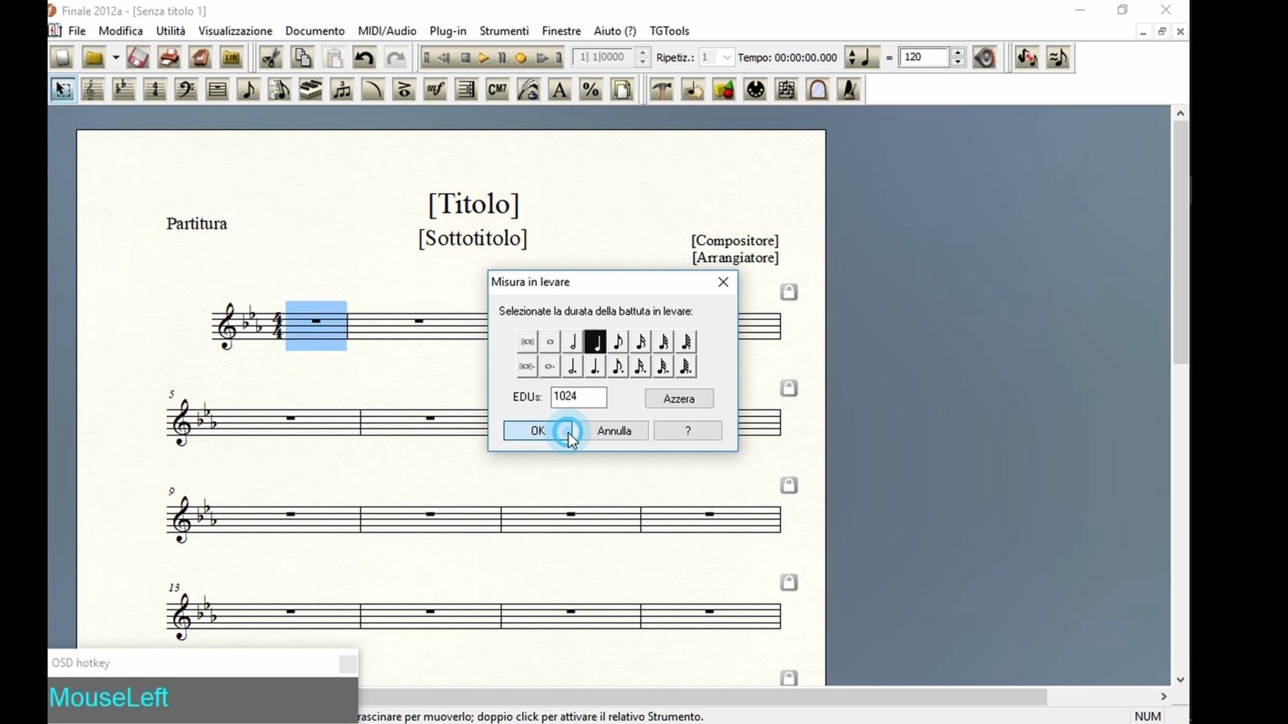
Task: Choose the dotted half note duration
Action: tap(573, 367)
